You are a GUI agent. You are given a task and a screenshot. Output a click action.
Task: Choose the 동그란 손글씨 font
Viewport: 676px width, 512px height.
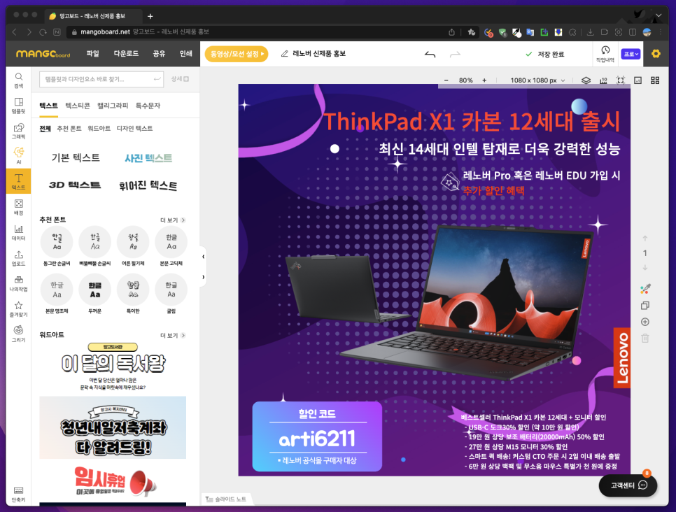[57, 246]
